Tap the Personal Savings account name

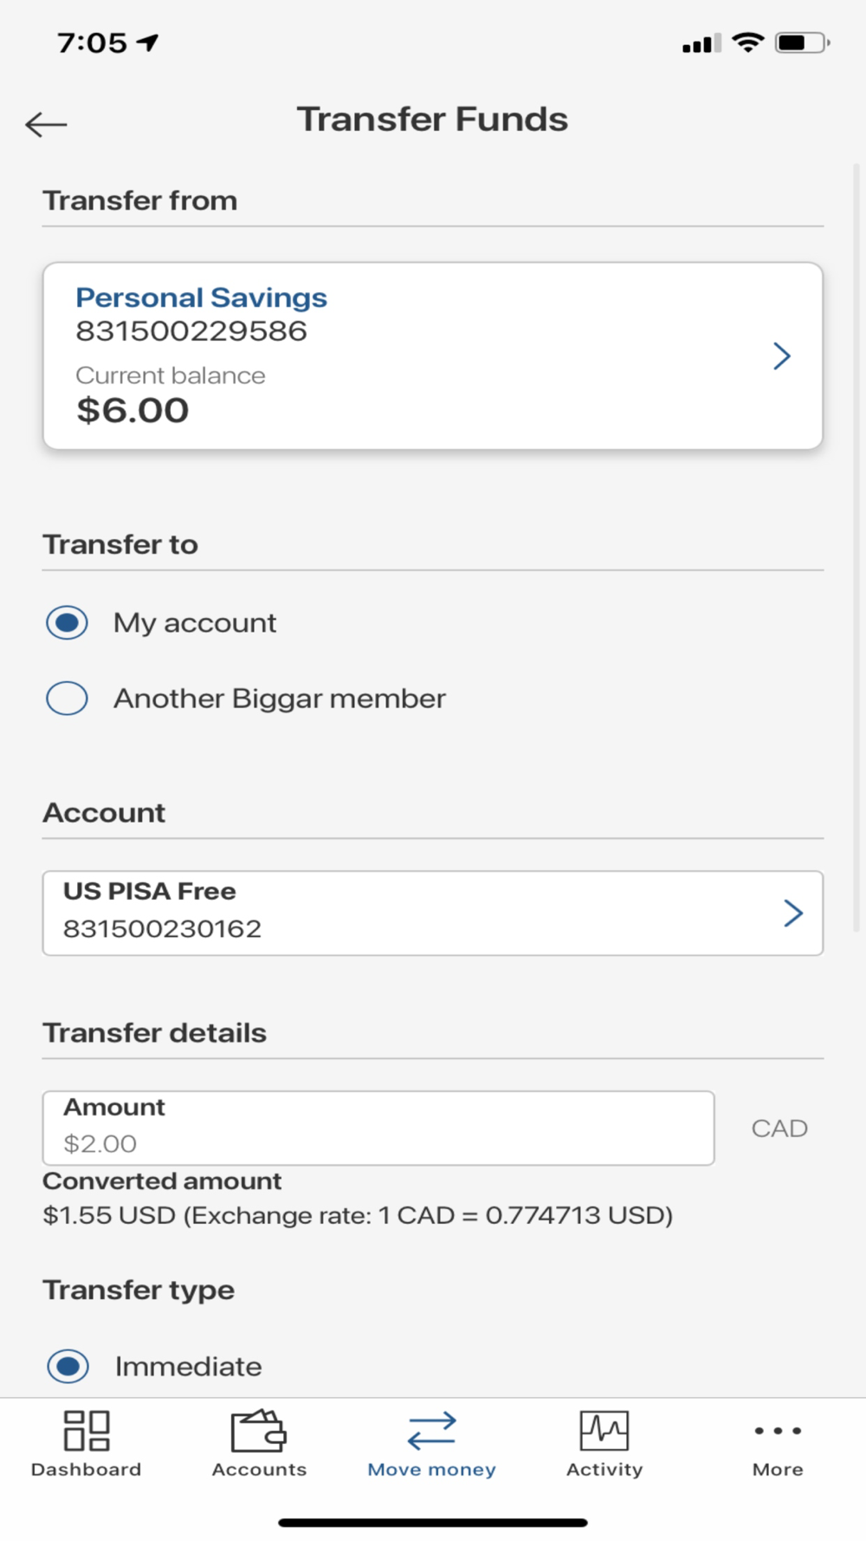[201, 297]
